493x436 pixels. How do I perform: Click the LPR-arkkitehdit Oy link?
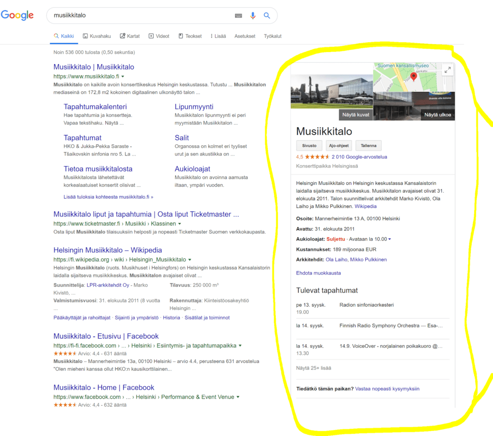pos(108,285)
